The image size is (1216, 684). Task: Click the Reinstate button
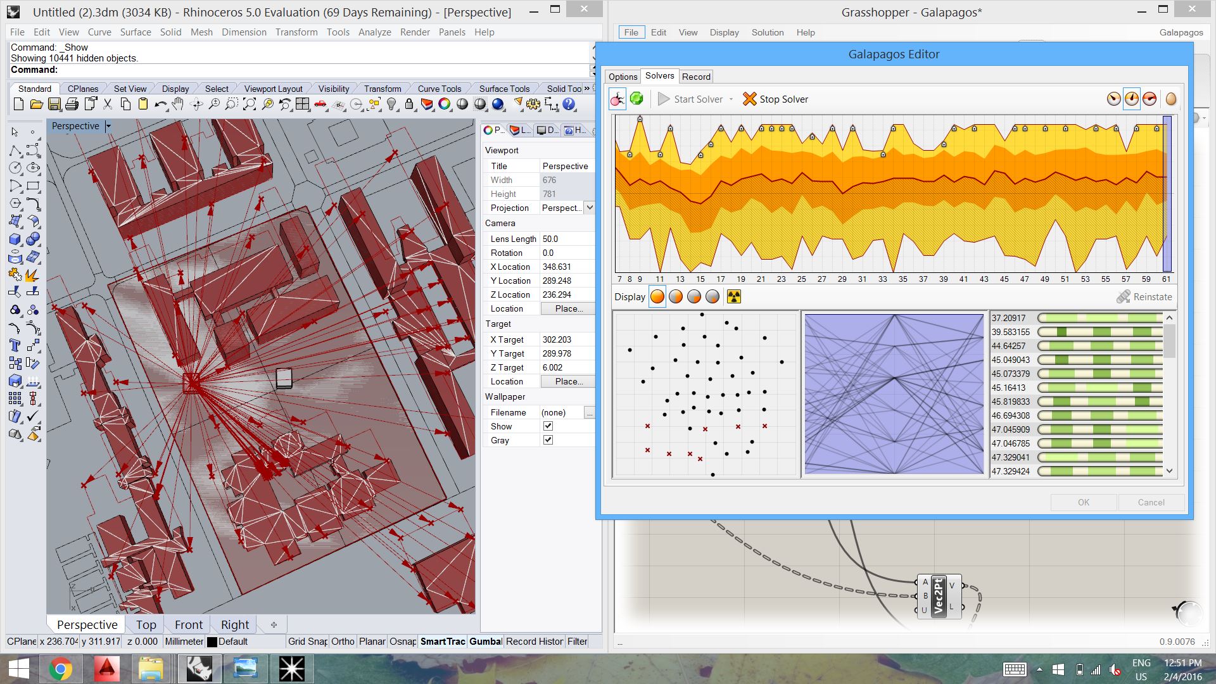(x=1144, y=296)
